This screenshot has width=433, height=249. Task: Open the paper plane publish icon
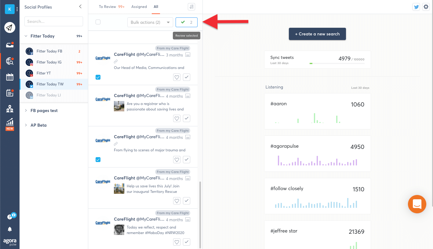click(x=9, y=28)
